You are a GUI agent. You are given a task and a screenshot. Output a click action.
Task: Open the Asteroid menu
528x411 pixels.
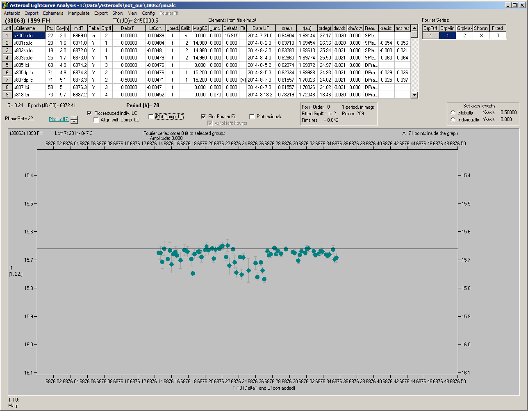point(12,13)
